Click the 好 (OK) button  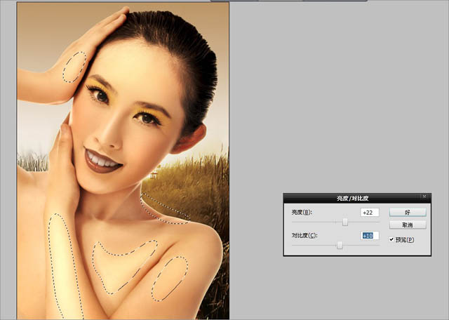(x=408, y=213)
